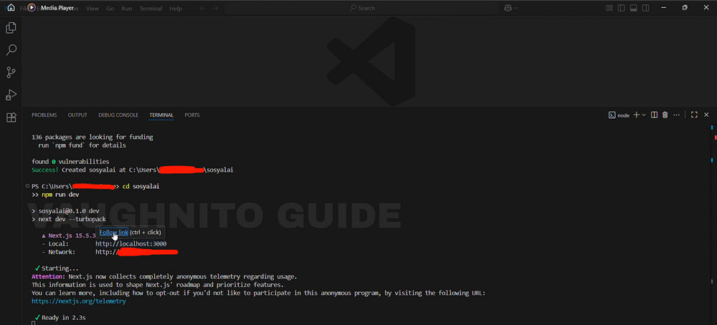Expand the launch profile dropdown arrow
This screenshot has height=325, width=717.
tap(644, 115)
